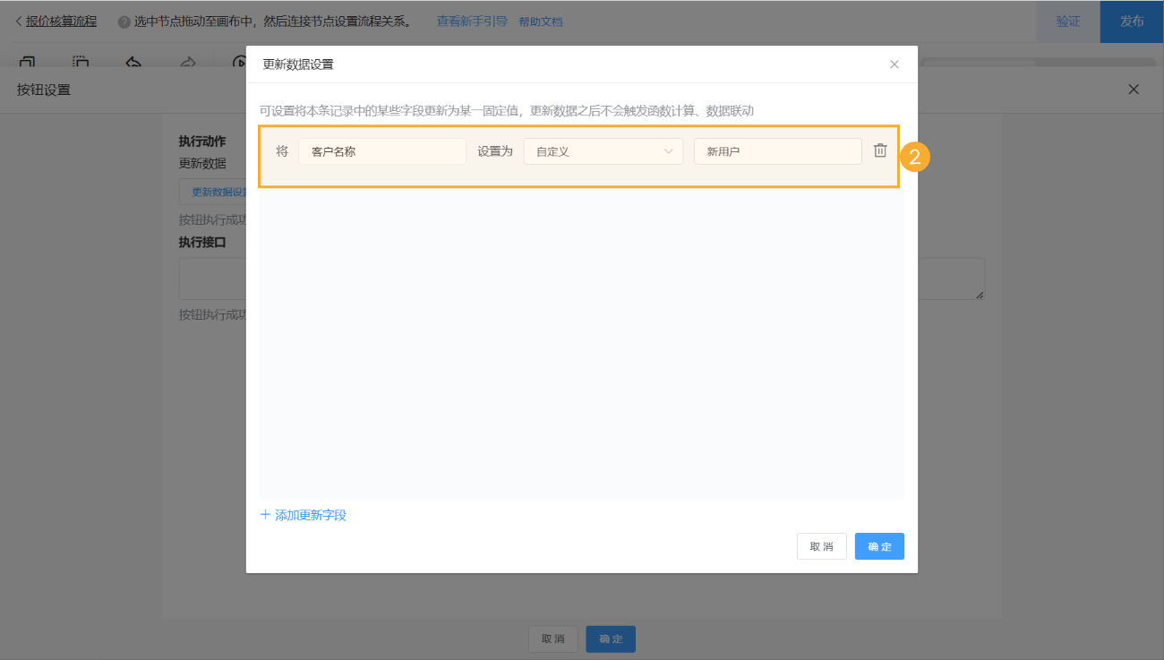Viewport: 1164px width, 660px height.
Task: Delete the 客户名称 update row via trash icon
Action: tap(880, 151)
